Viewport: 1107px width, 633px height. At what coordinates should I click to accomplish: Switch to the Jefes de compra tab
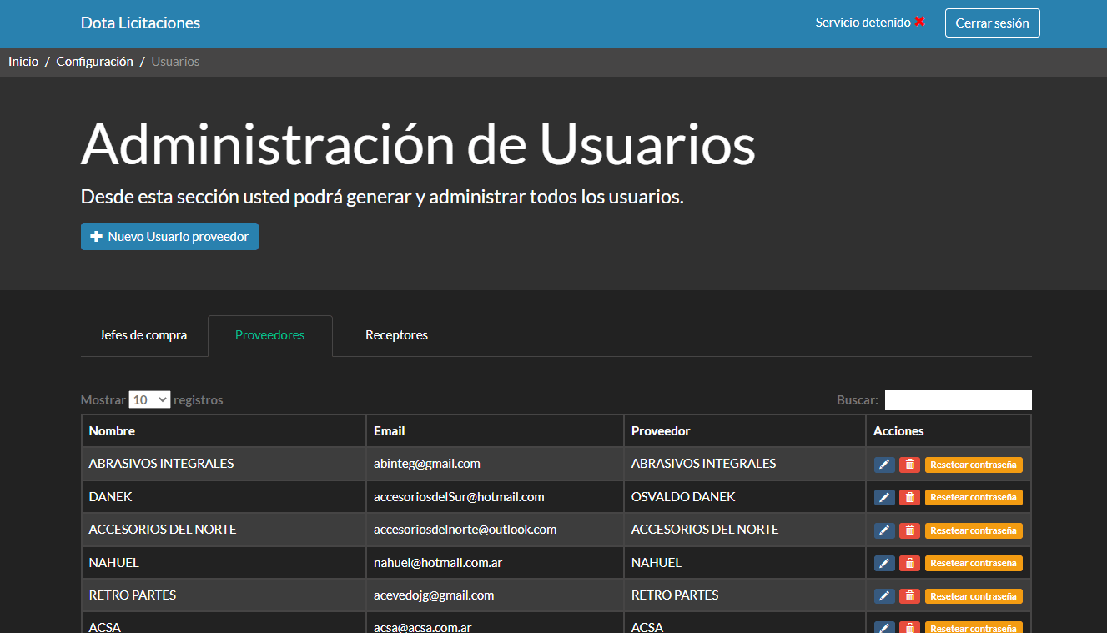[143, 335]
